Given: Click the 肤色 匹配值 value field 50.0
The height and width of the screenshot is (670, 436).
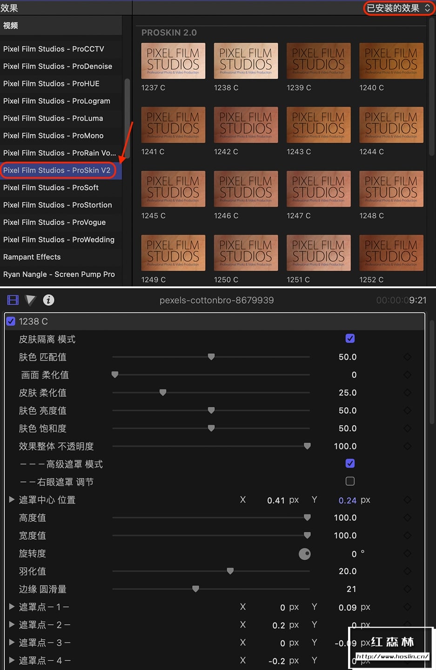Looking at the screenshot, I should (x=348, y=357).
